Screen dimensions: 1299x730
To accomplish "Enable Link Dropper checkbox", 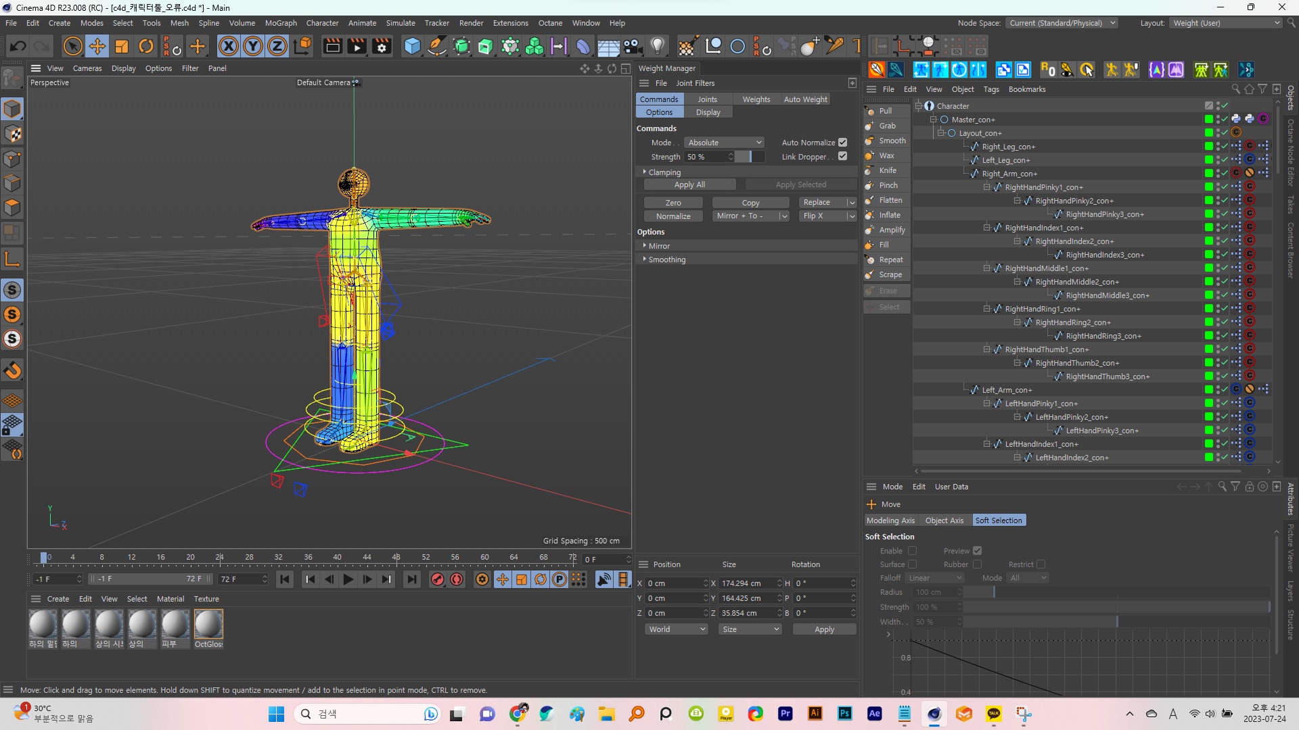I will (842, 156).
